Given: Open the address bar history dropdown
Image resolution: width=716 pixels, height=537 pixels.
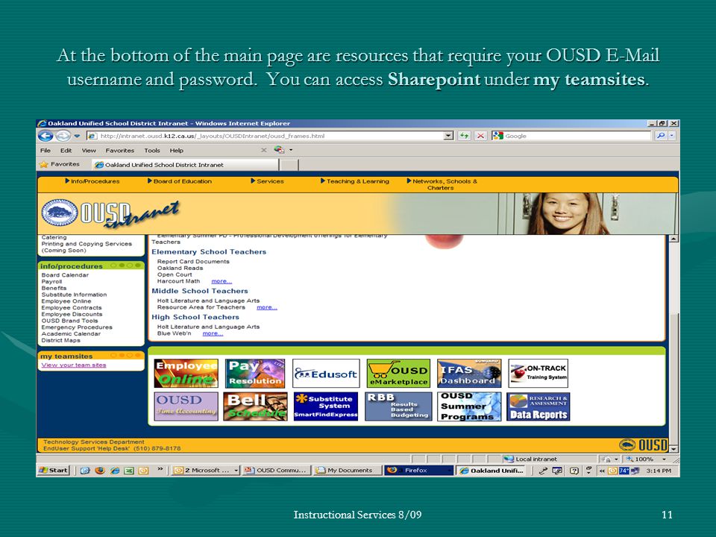Looking at the screenshot, I should point(448,136).
